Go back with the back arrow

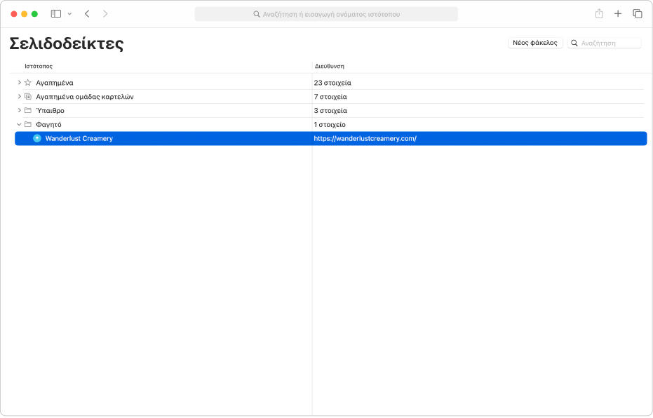click(87, 14)
